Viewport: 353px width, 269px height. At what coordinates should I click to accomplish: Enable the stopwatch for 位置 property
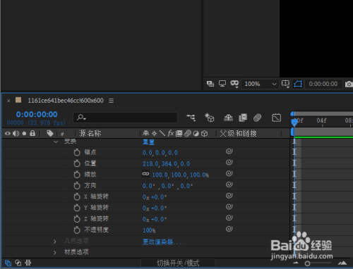coord(77,163)
